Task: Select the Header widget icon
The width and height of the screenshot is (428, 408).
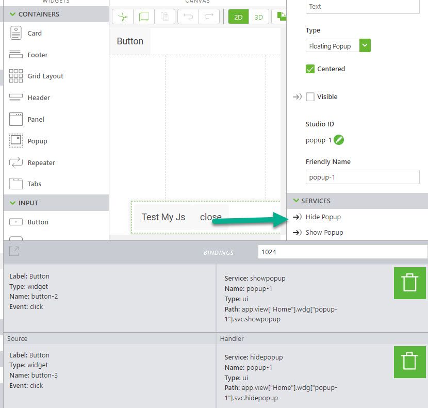Action: [16, 97]
